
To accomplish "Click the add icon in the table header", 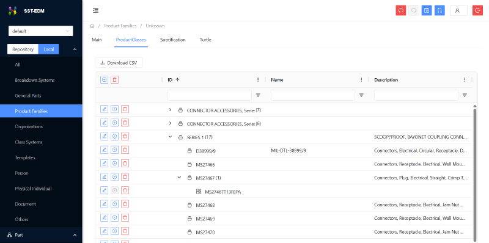I will click(x=104, y=80).
